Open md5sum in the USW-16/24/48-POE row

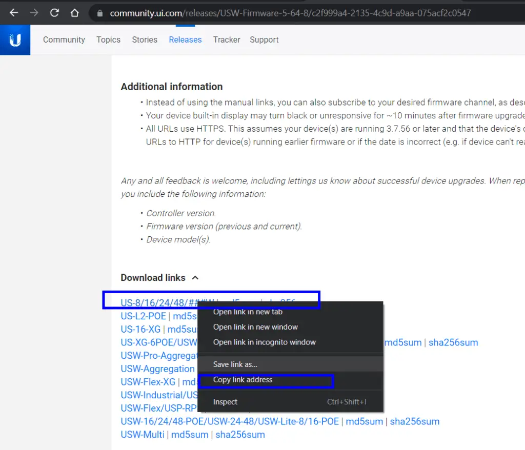[365, 421]
